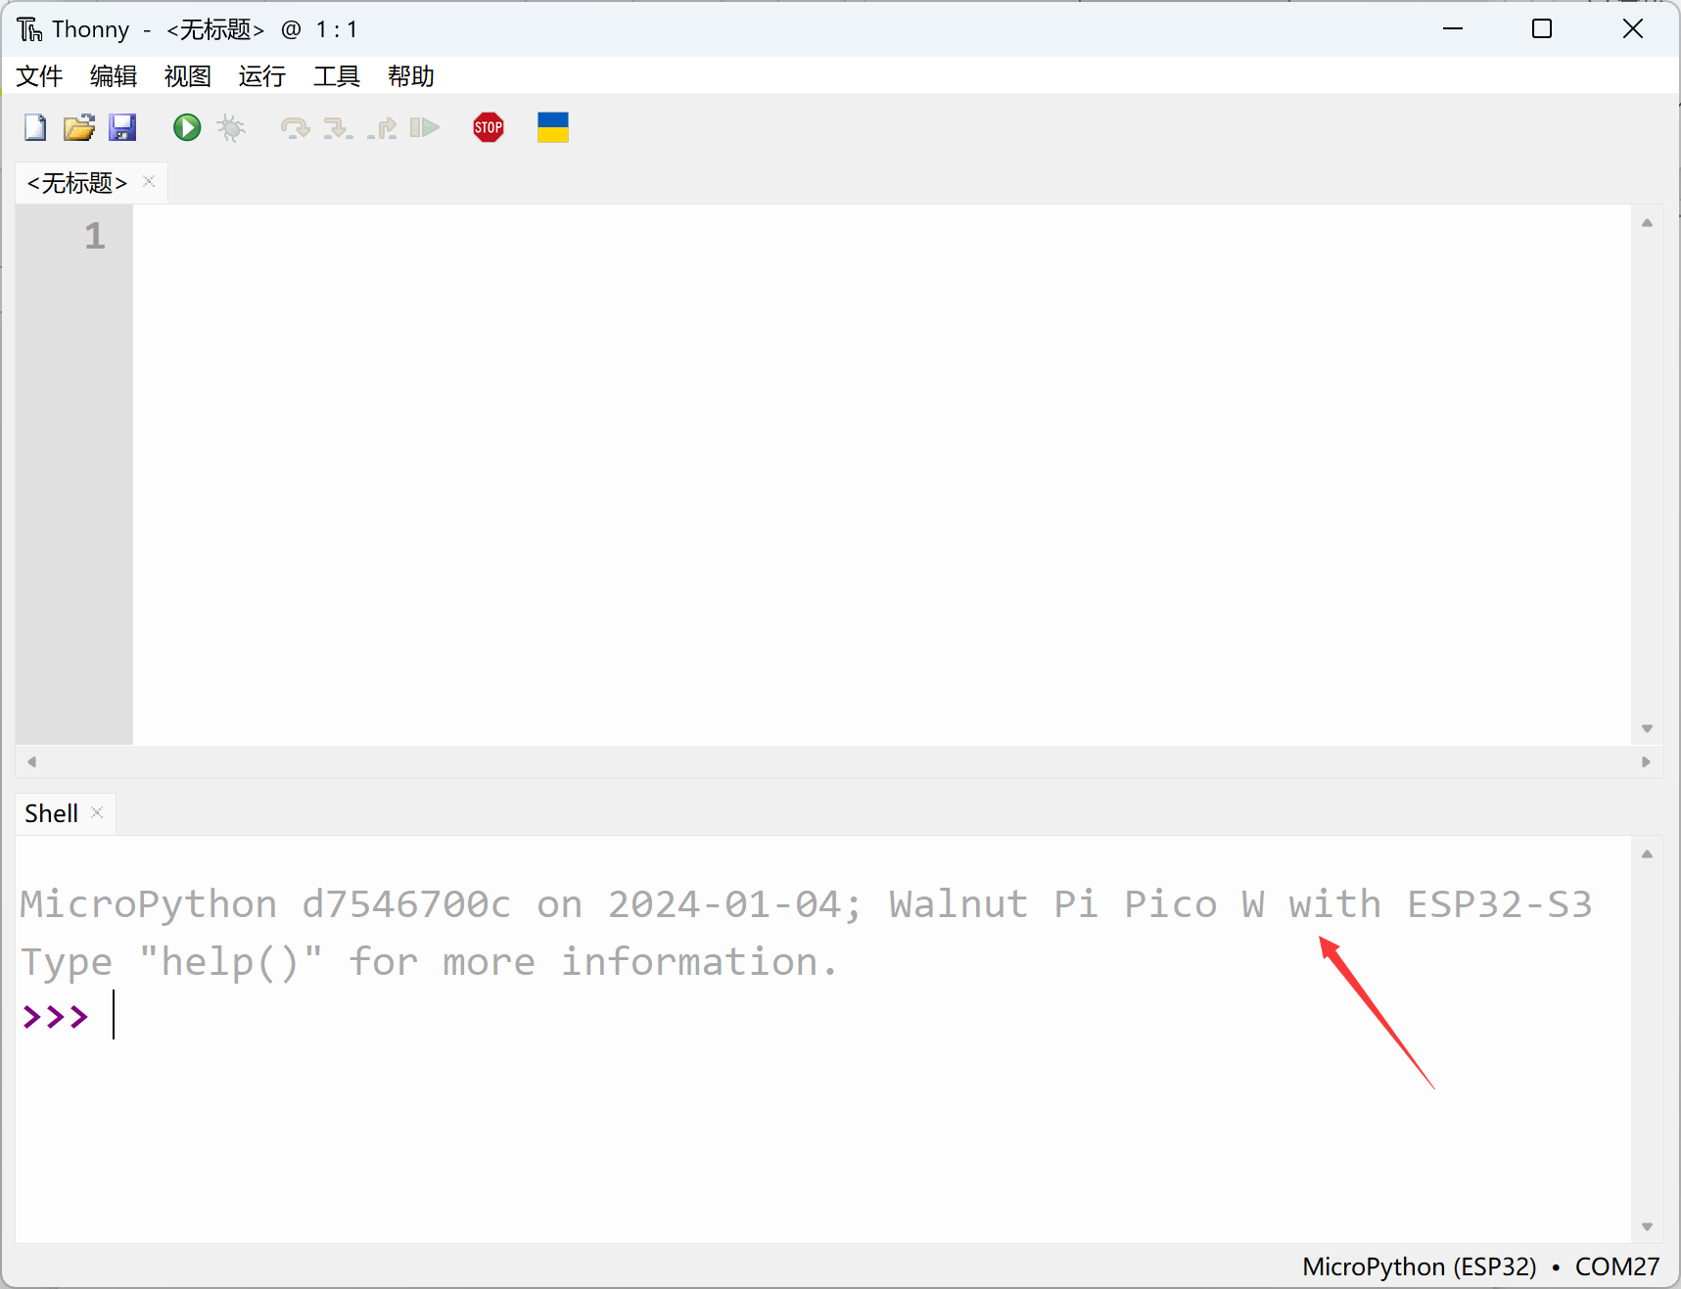The width and height of the screenshot is (1681, 1289).
Task: Click the Ukraine flag icon
Action: (x=552, y=127)
